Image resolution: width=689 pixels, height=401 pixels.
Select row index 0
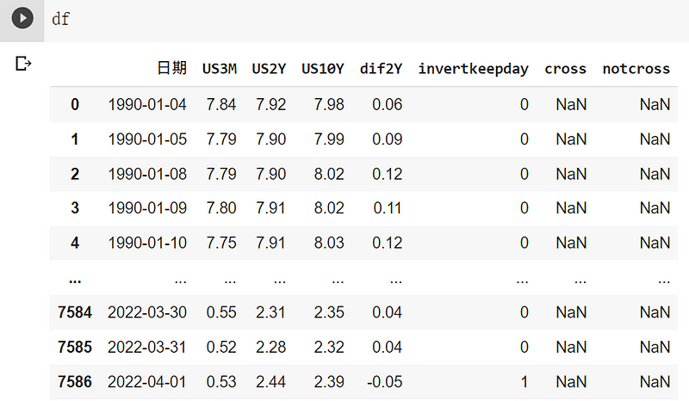75,104
